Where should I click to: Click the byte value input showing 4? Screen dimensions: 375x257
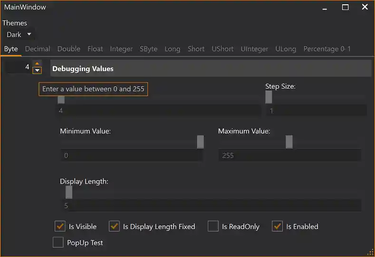pos(19,67)
